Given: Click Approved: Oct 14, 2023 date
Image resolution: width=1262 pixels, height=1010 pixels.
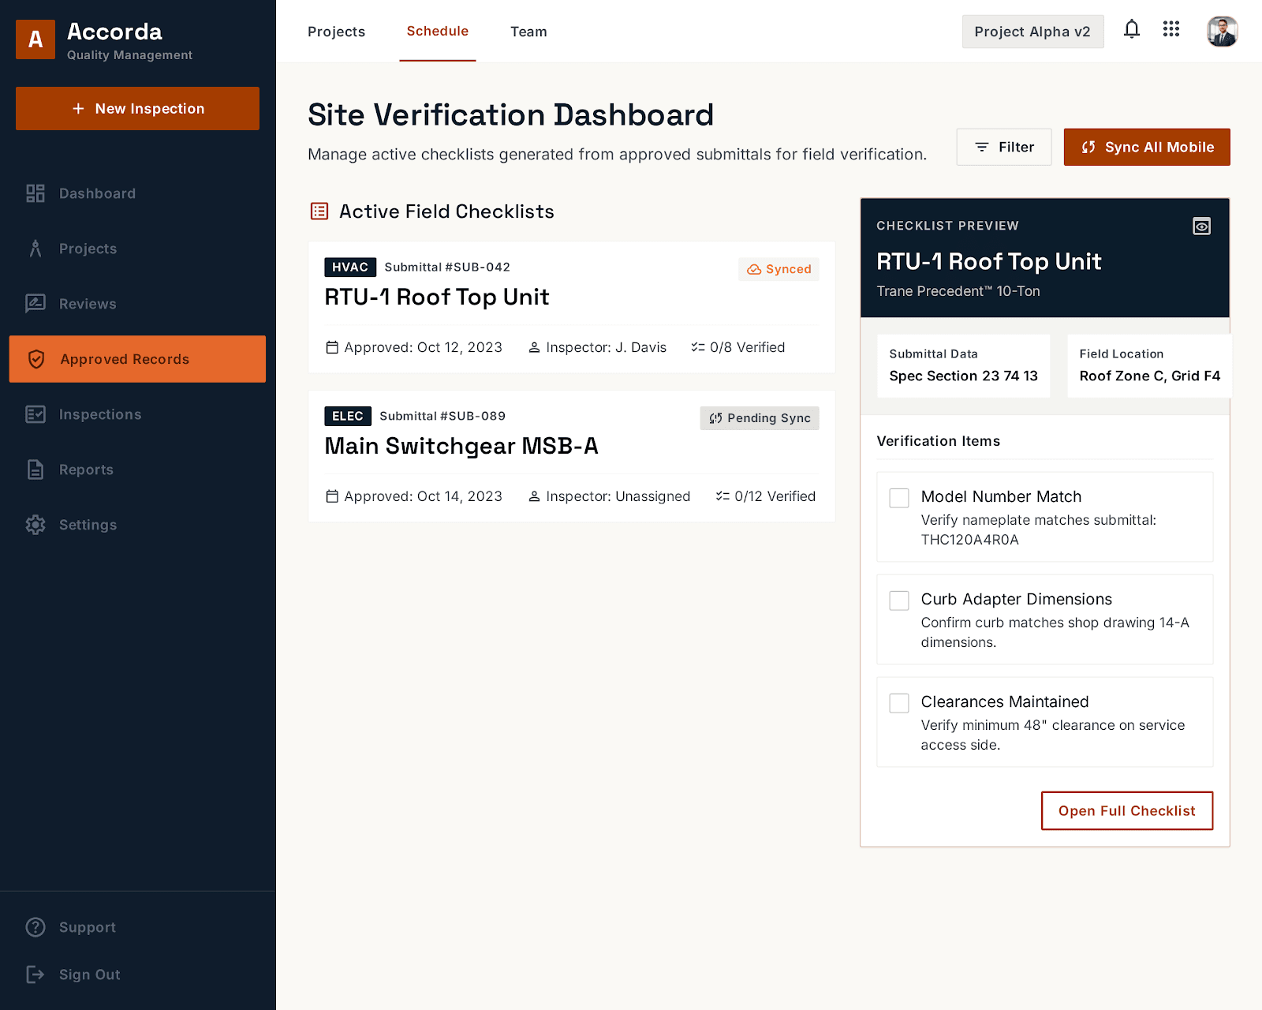Looking at the screenshot, I should 414,496.
